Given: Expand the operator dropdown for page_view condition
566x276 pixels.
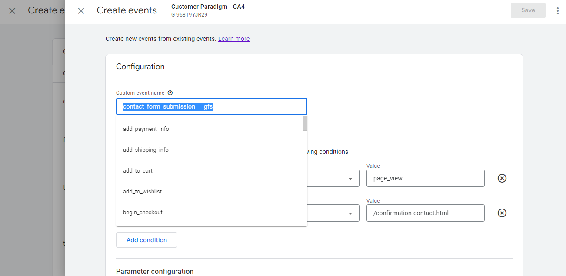Looking at the screenshot, I should click(350, 179).
